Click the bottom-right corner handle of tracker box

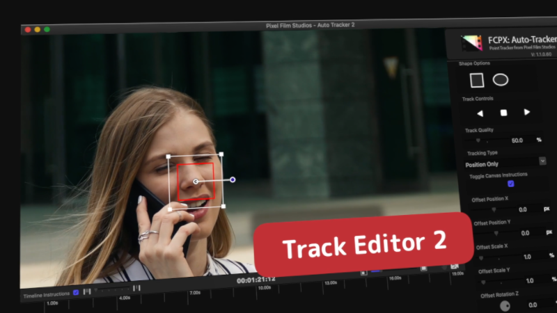(x=223, y=206)
